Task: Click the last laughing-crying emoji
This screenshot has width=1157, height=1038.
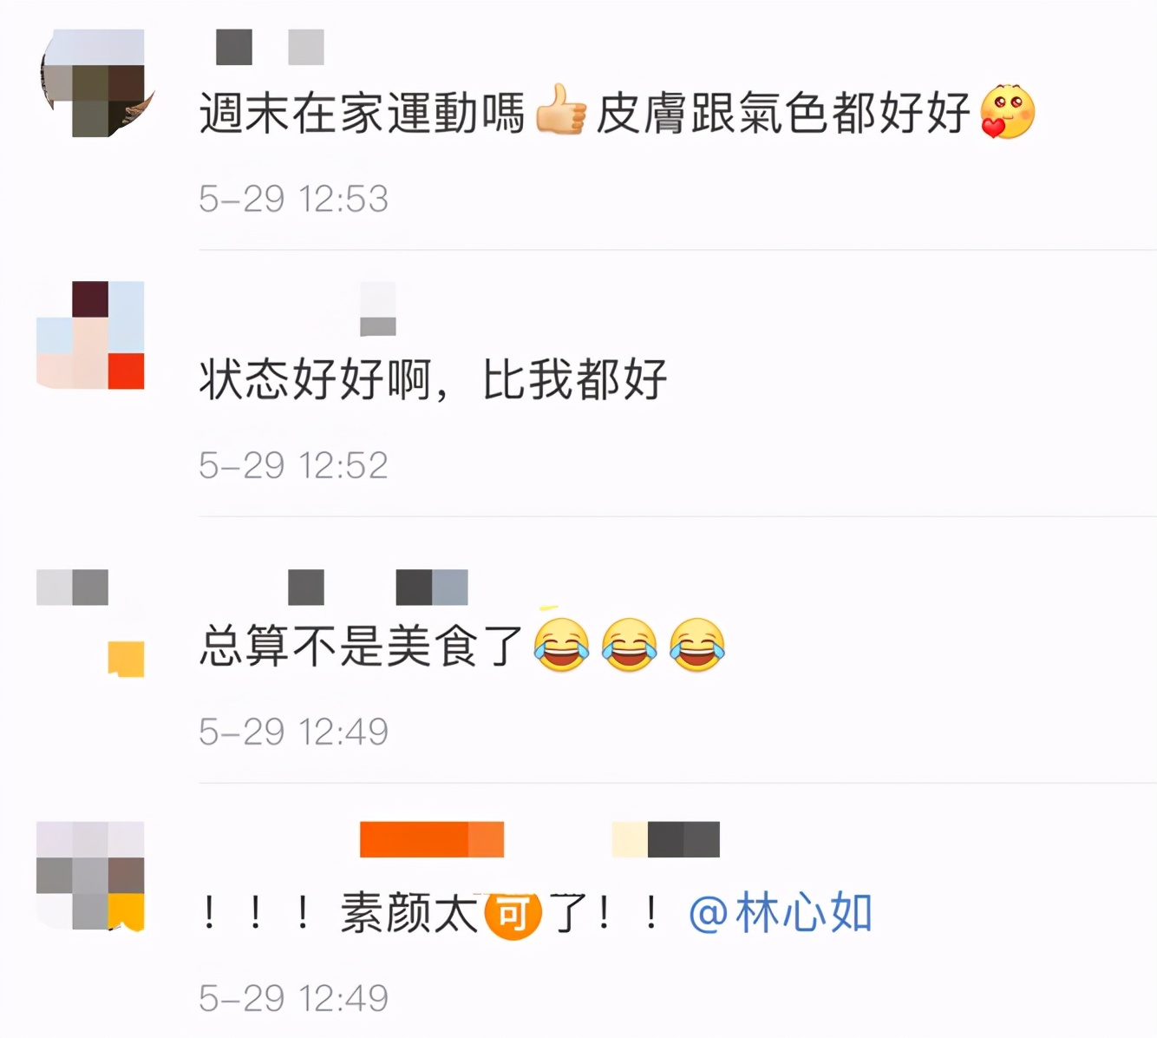Action: (696, 645)
